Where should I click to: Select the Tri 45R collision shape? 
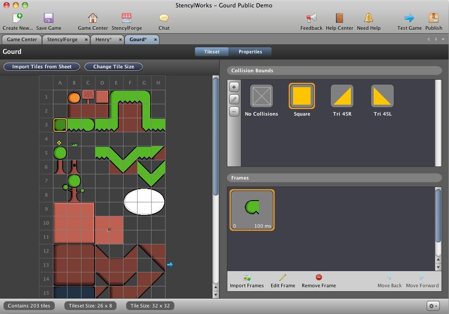pos(342,96)
